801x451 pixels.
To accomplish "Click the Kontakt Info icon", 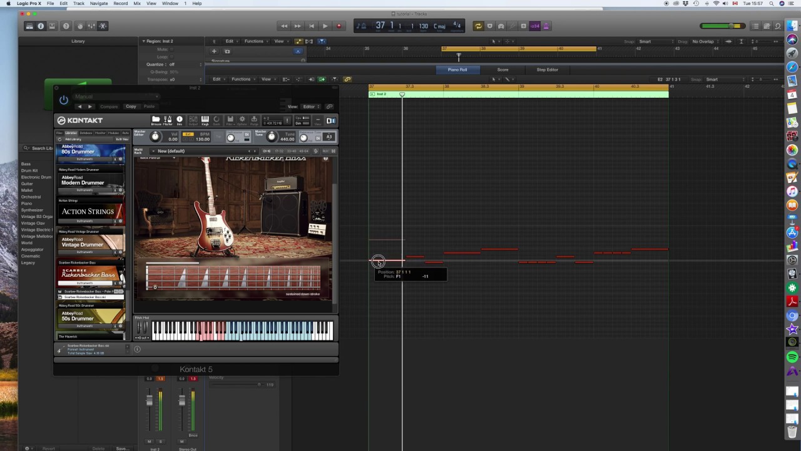I will tap(180, 120).
